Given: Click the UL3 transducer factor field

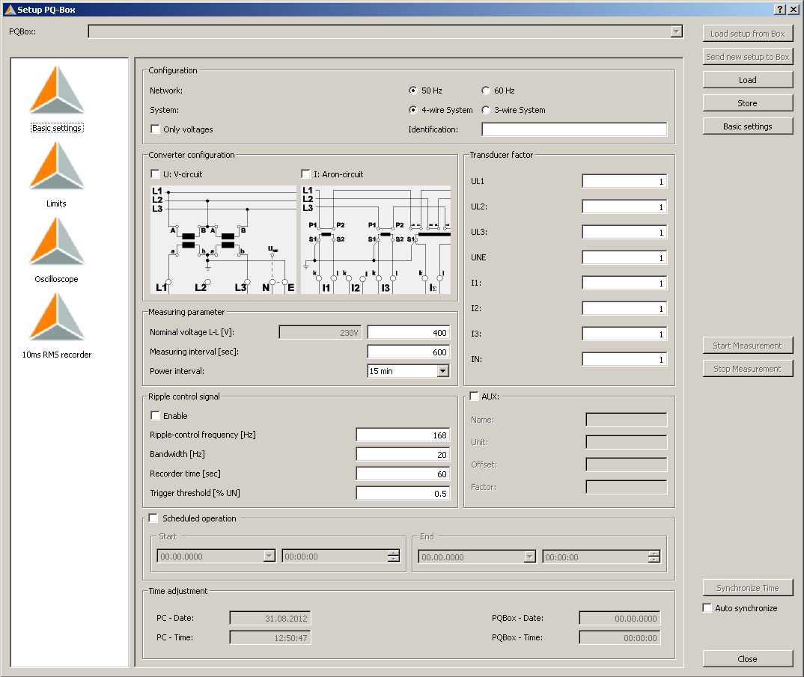Looking at the screenshot, I should pos(624,232).
